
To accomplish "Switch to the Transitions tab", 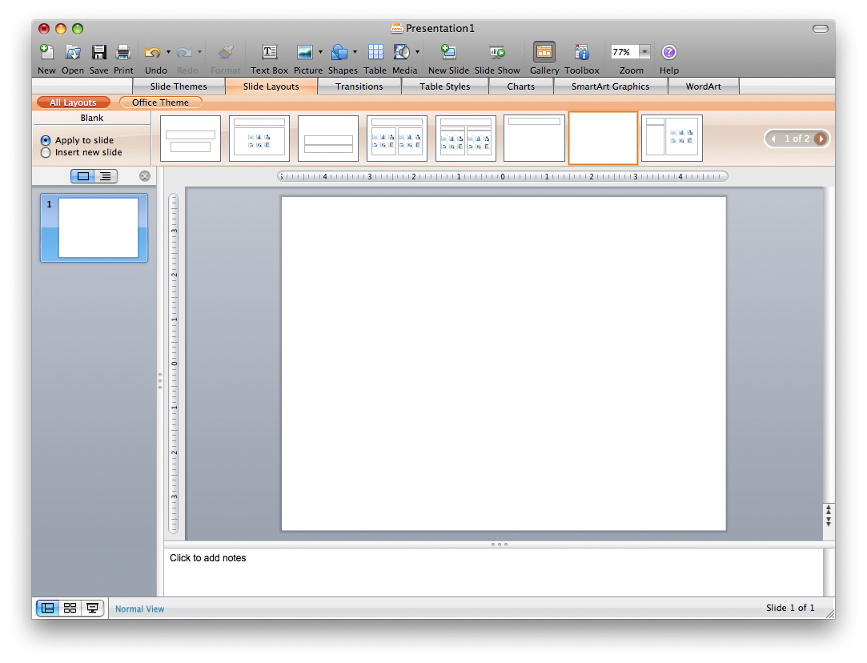I will pos(359,86).
